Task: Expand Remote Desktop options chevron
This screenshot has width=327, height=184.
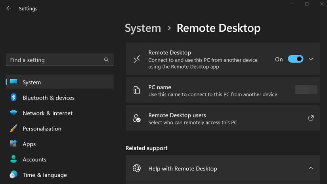Action: pyautogui.click(x=311, y=59)
